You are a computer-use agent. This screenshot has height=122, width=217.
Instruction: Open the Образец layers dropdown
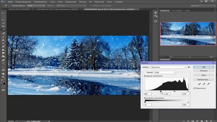(x=71, y=6)
